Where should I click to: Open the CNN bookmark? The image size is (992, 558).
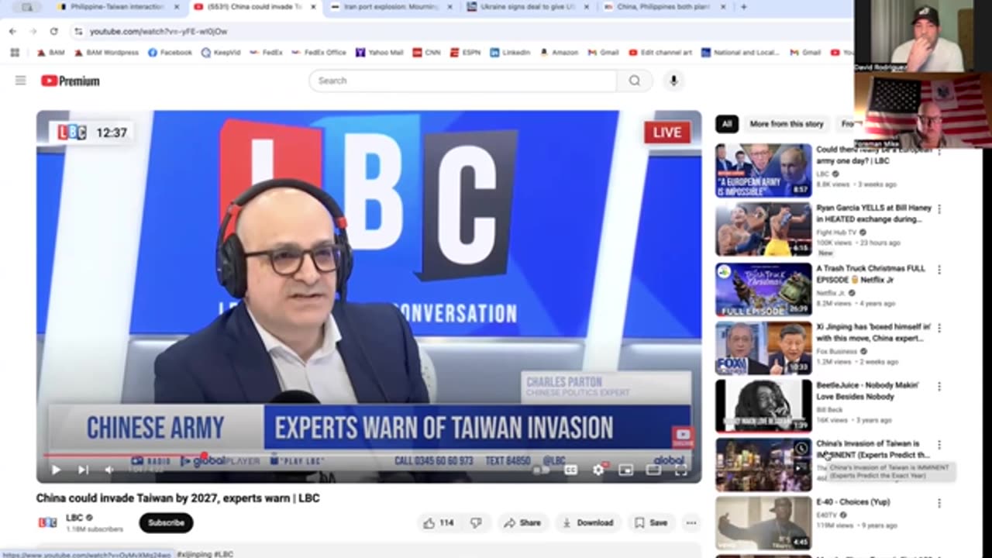coord(426,53)
